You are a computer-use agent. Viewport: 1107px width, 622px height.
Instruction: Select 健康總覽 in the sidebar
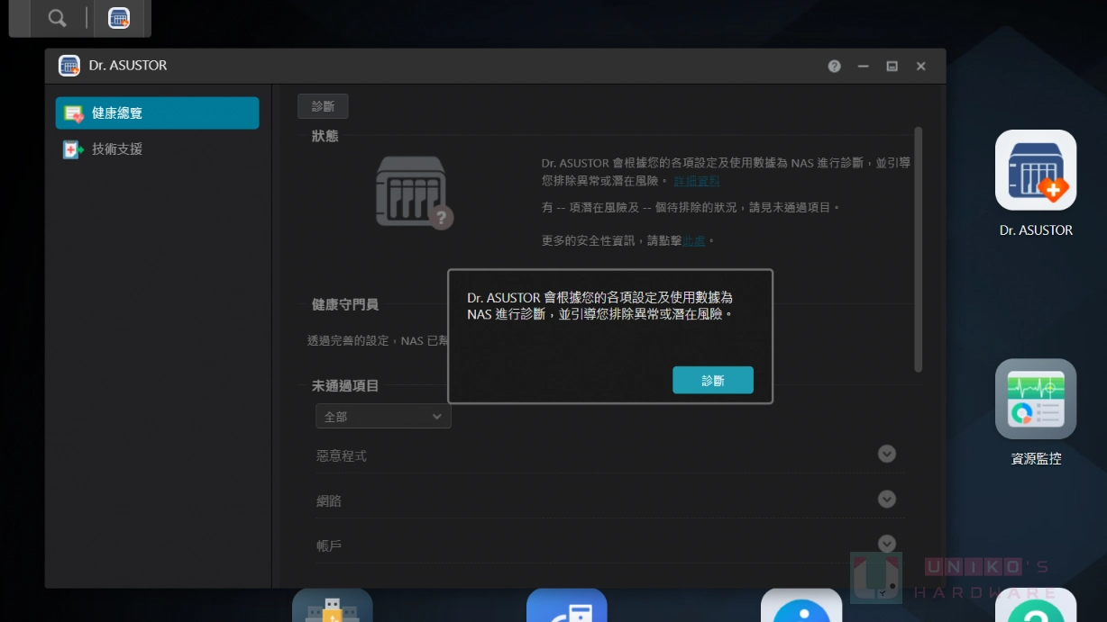(157, 113)
